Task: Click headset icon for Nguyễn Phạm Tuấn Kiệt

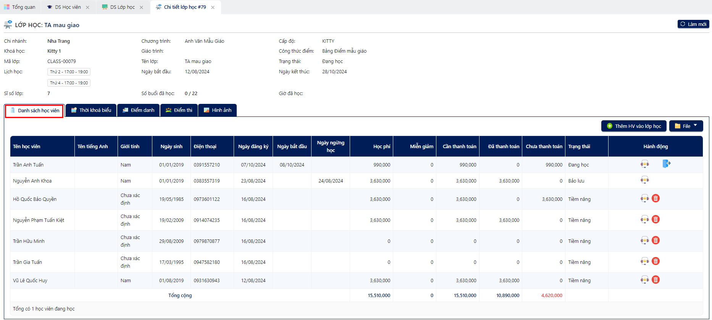Action: coord(644,219)
